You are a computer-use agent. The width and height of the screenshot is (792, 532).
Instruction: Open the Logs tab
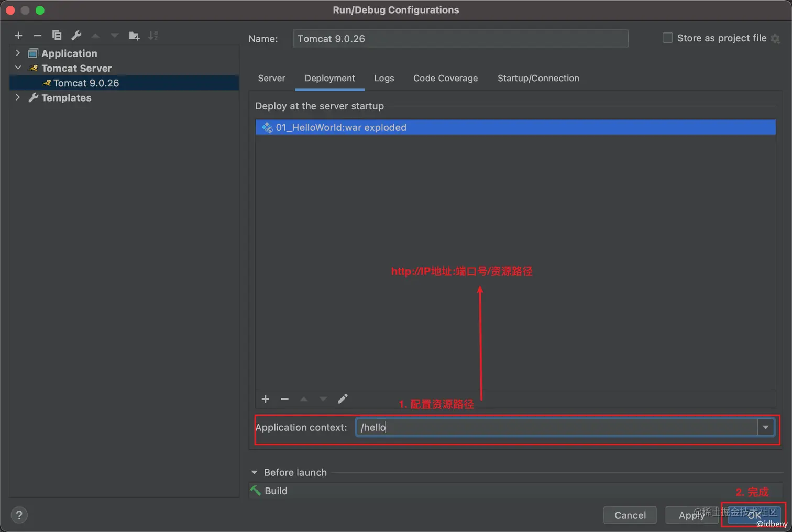[x=384, y=78]
